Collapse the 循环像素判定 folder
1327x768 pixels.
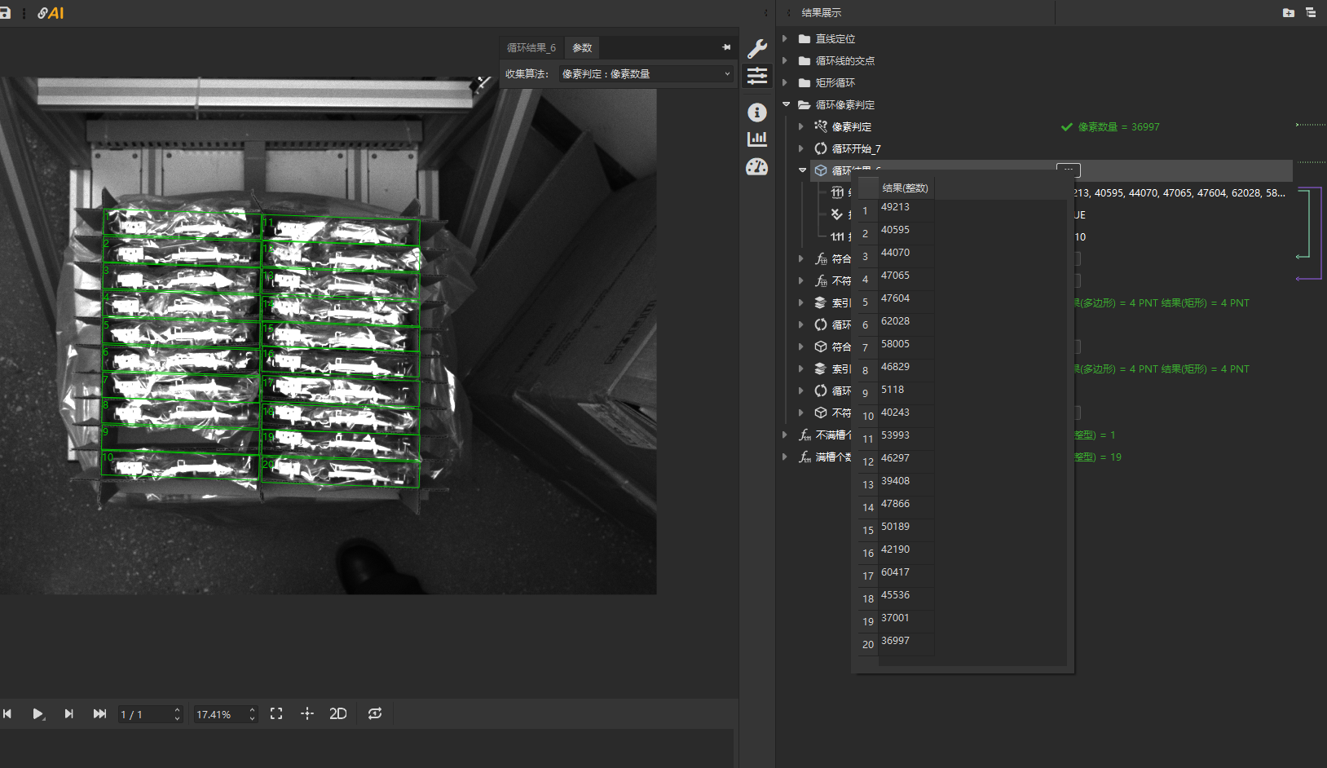(x=786, y=104)
